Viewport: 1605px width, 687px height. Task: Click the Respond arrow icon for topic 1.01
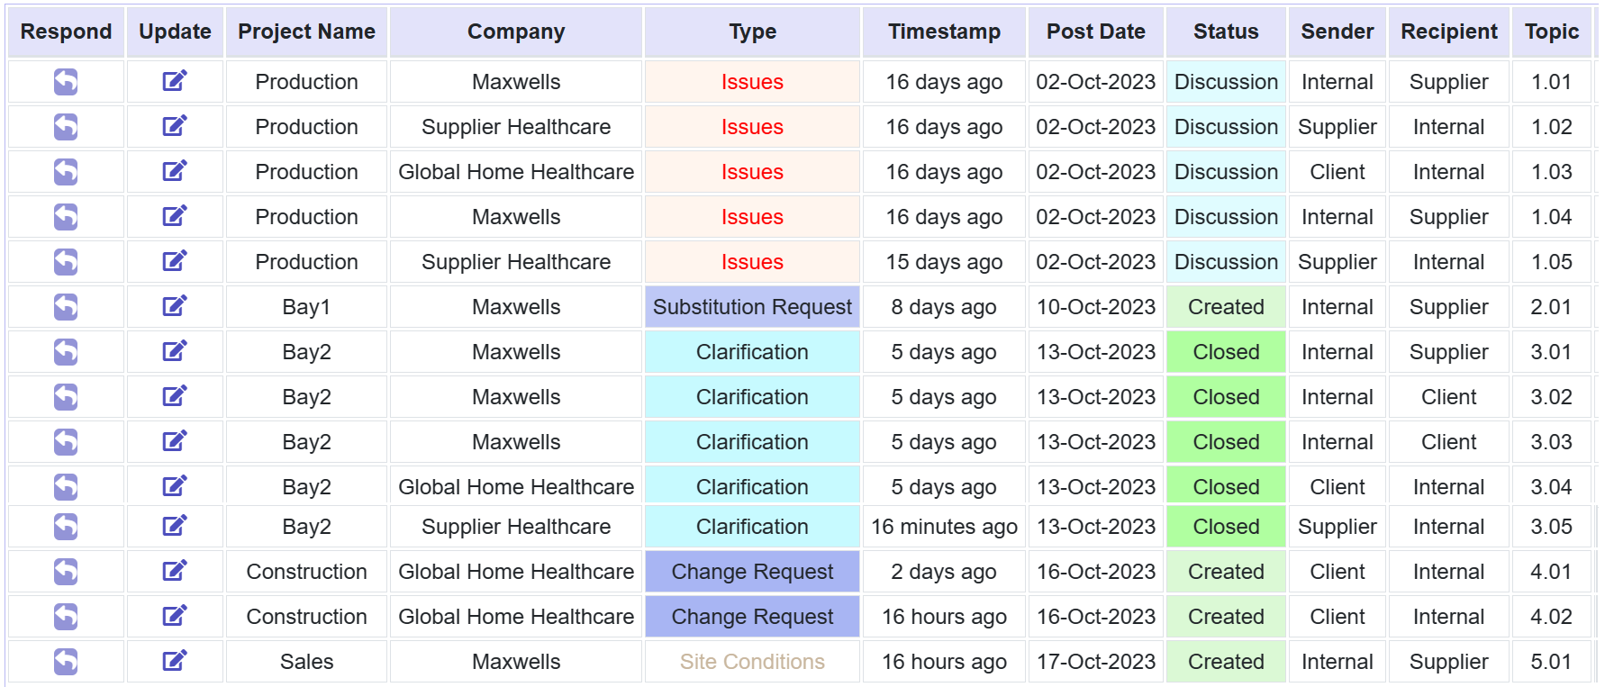(x=66, y=82)
